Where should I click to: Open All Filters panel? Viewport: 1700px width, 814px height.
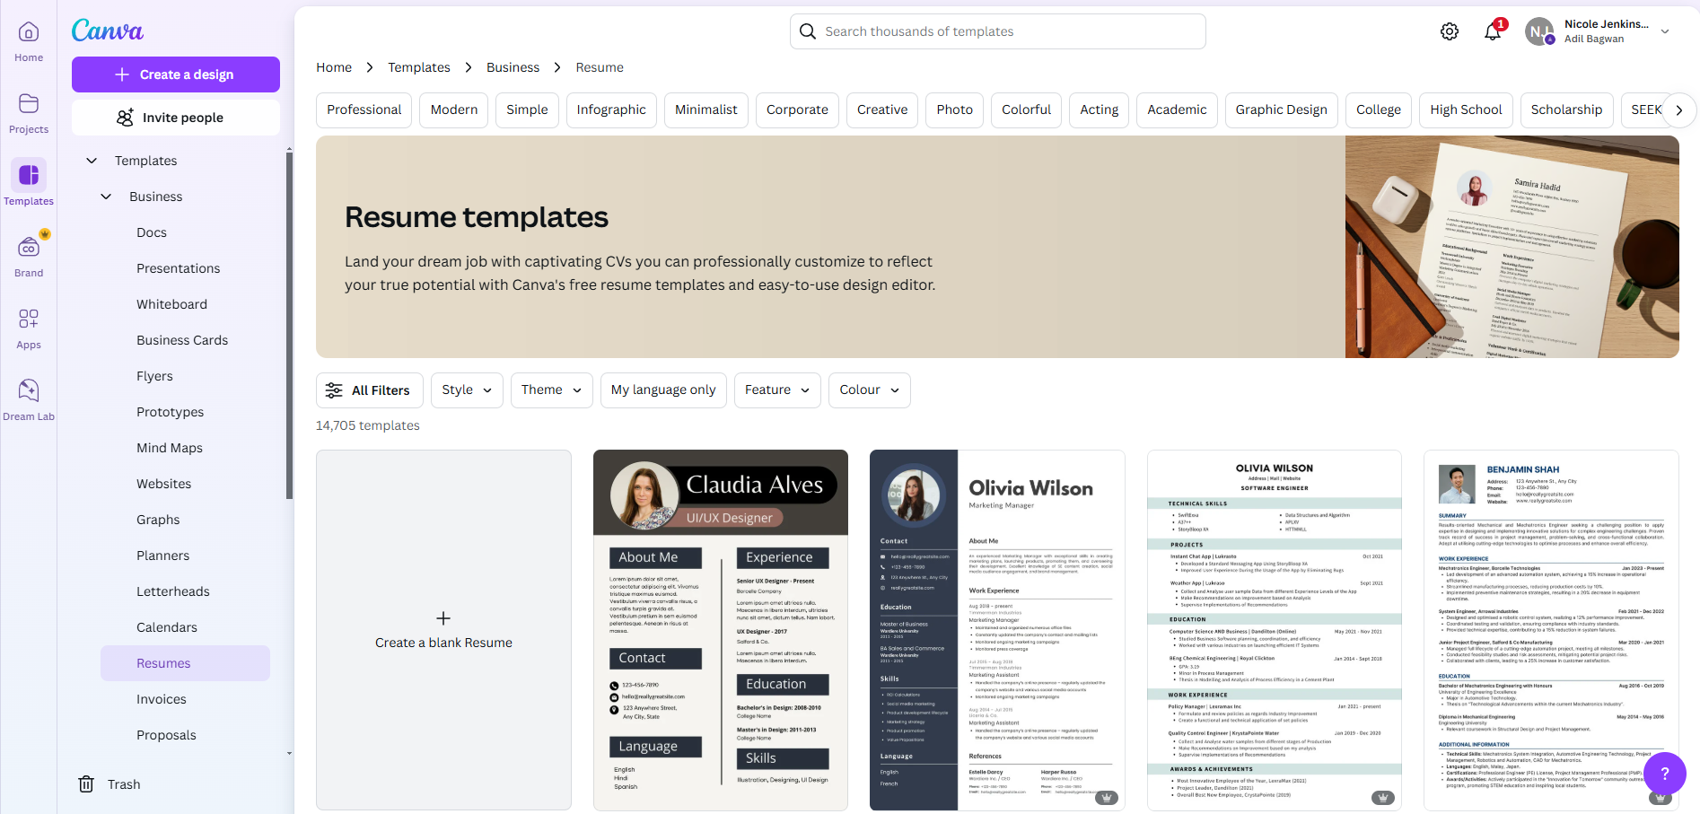coord(370,390)
